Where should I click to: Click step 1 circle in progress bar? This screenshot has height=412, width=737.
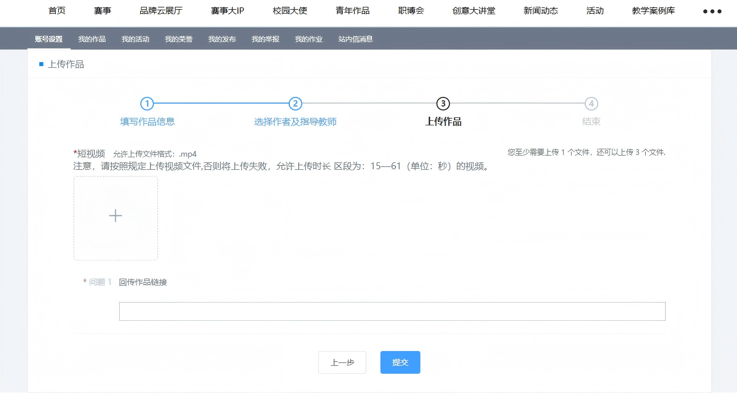click(147, 104)
